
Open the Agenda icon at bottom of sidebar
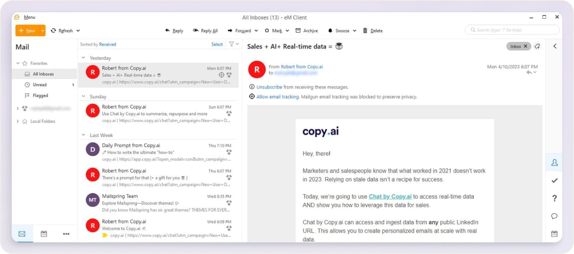pyautogui.click(x=555, y=233)
